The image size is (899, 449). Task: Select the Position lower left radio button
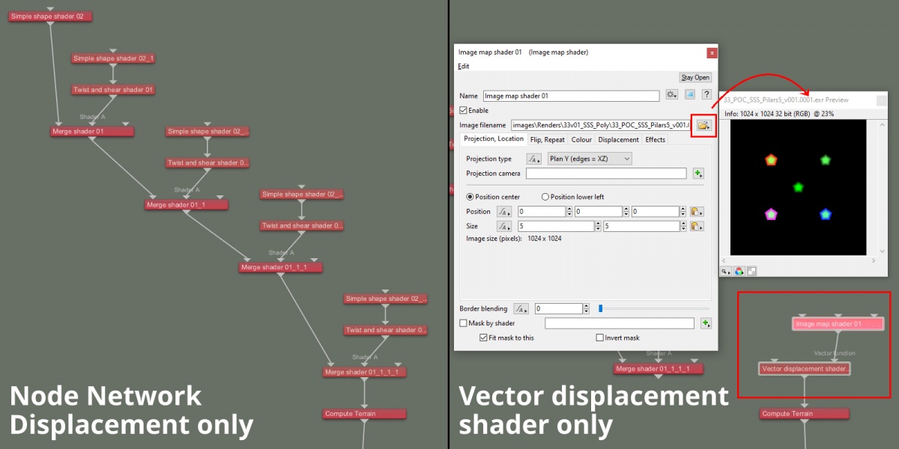(x=545, y=196)
